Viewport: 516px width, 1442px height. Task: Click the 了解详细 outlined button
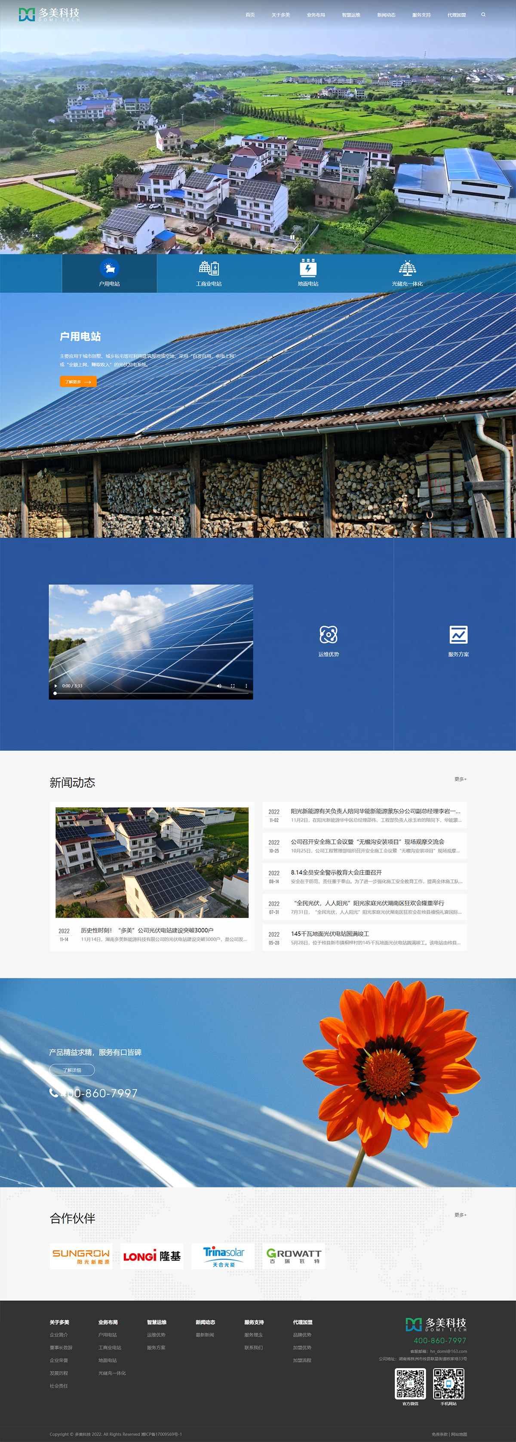click(x=72, y=1070)
